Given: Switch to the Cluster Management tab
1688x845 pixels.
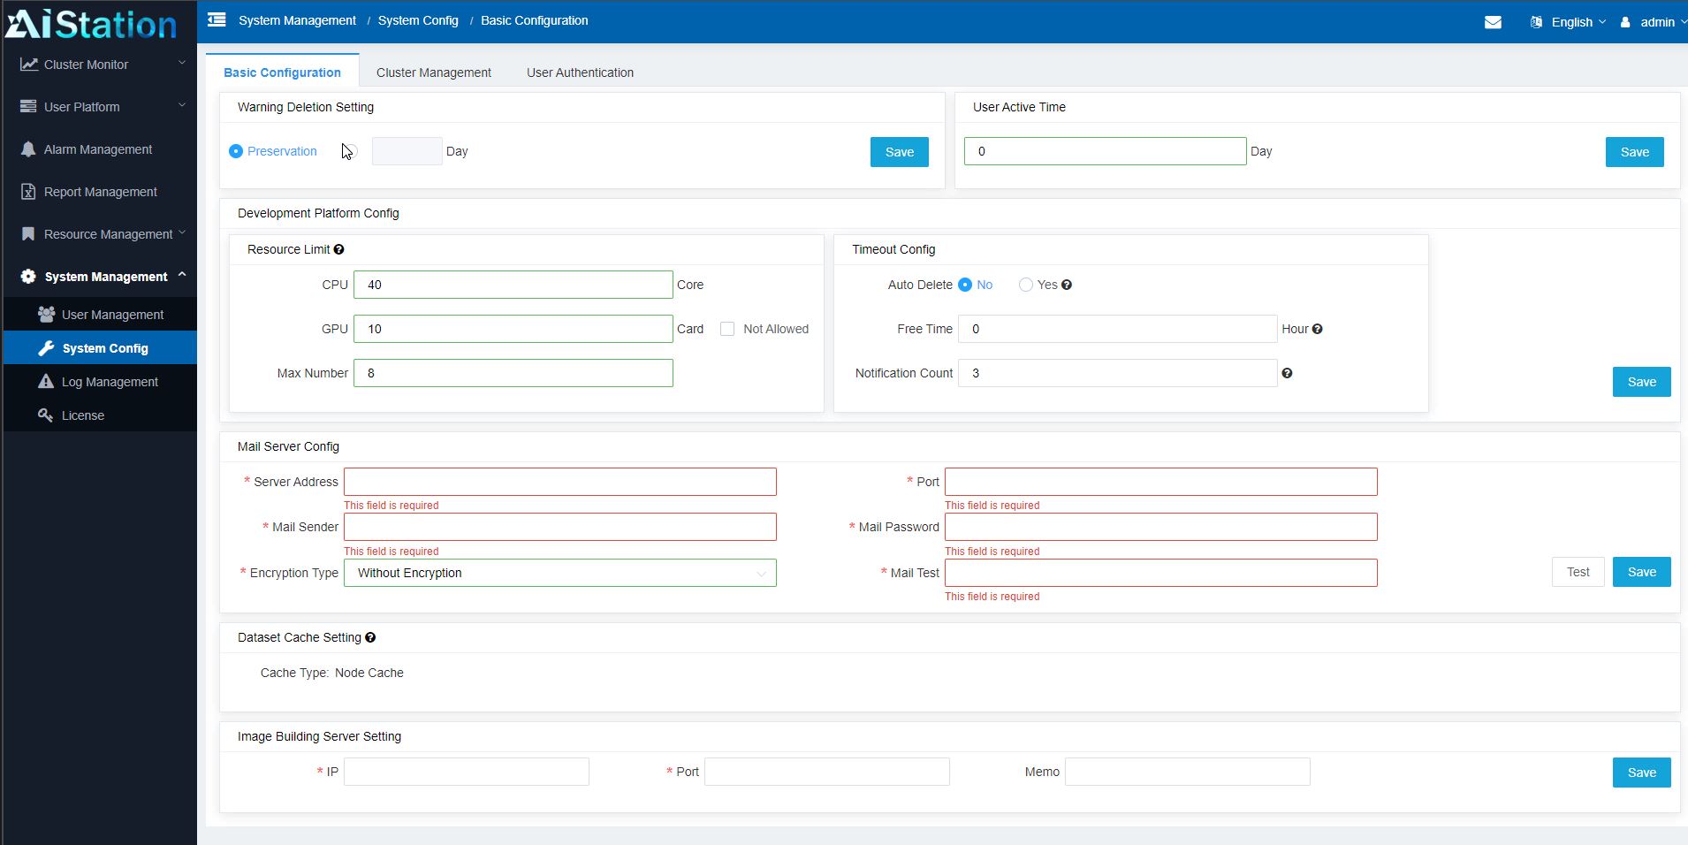Looking at the screenshot, I should [x=433, y=72].
